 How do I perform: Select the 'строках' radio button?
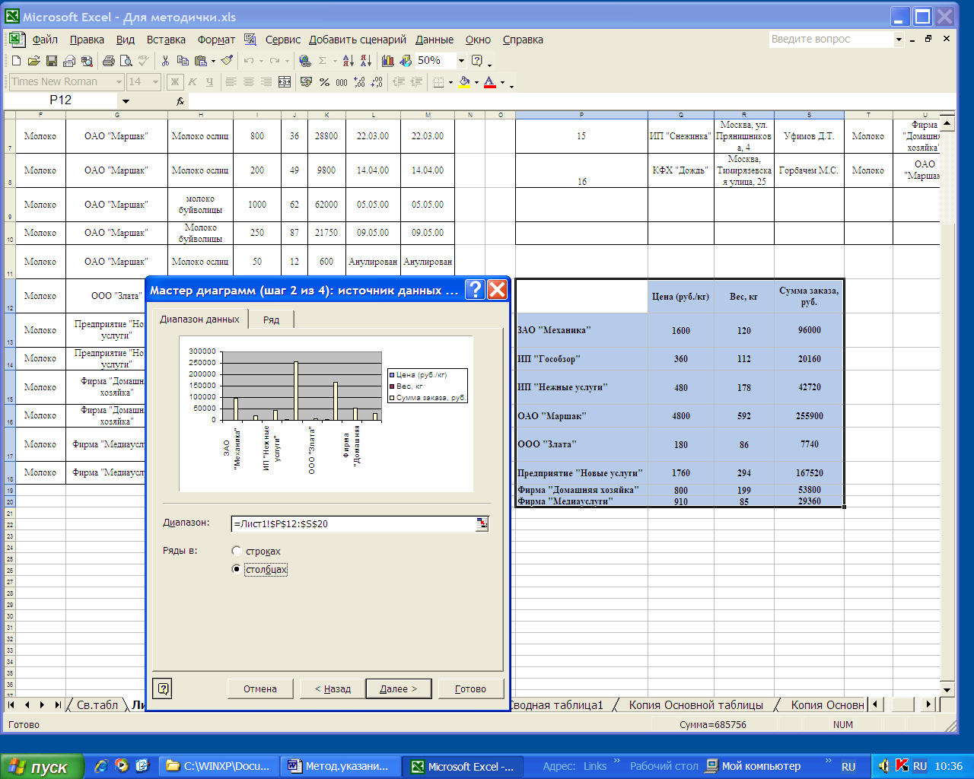(236, 551)
